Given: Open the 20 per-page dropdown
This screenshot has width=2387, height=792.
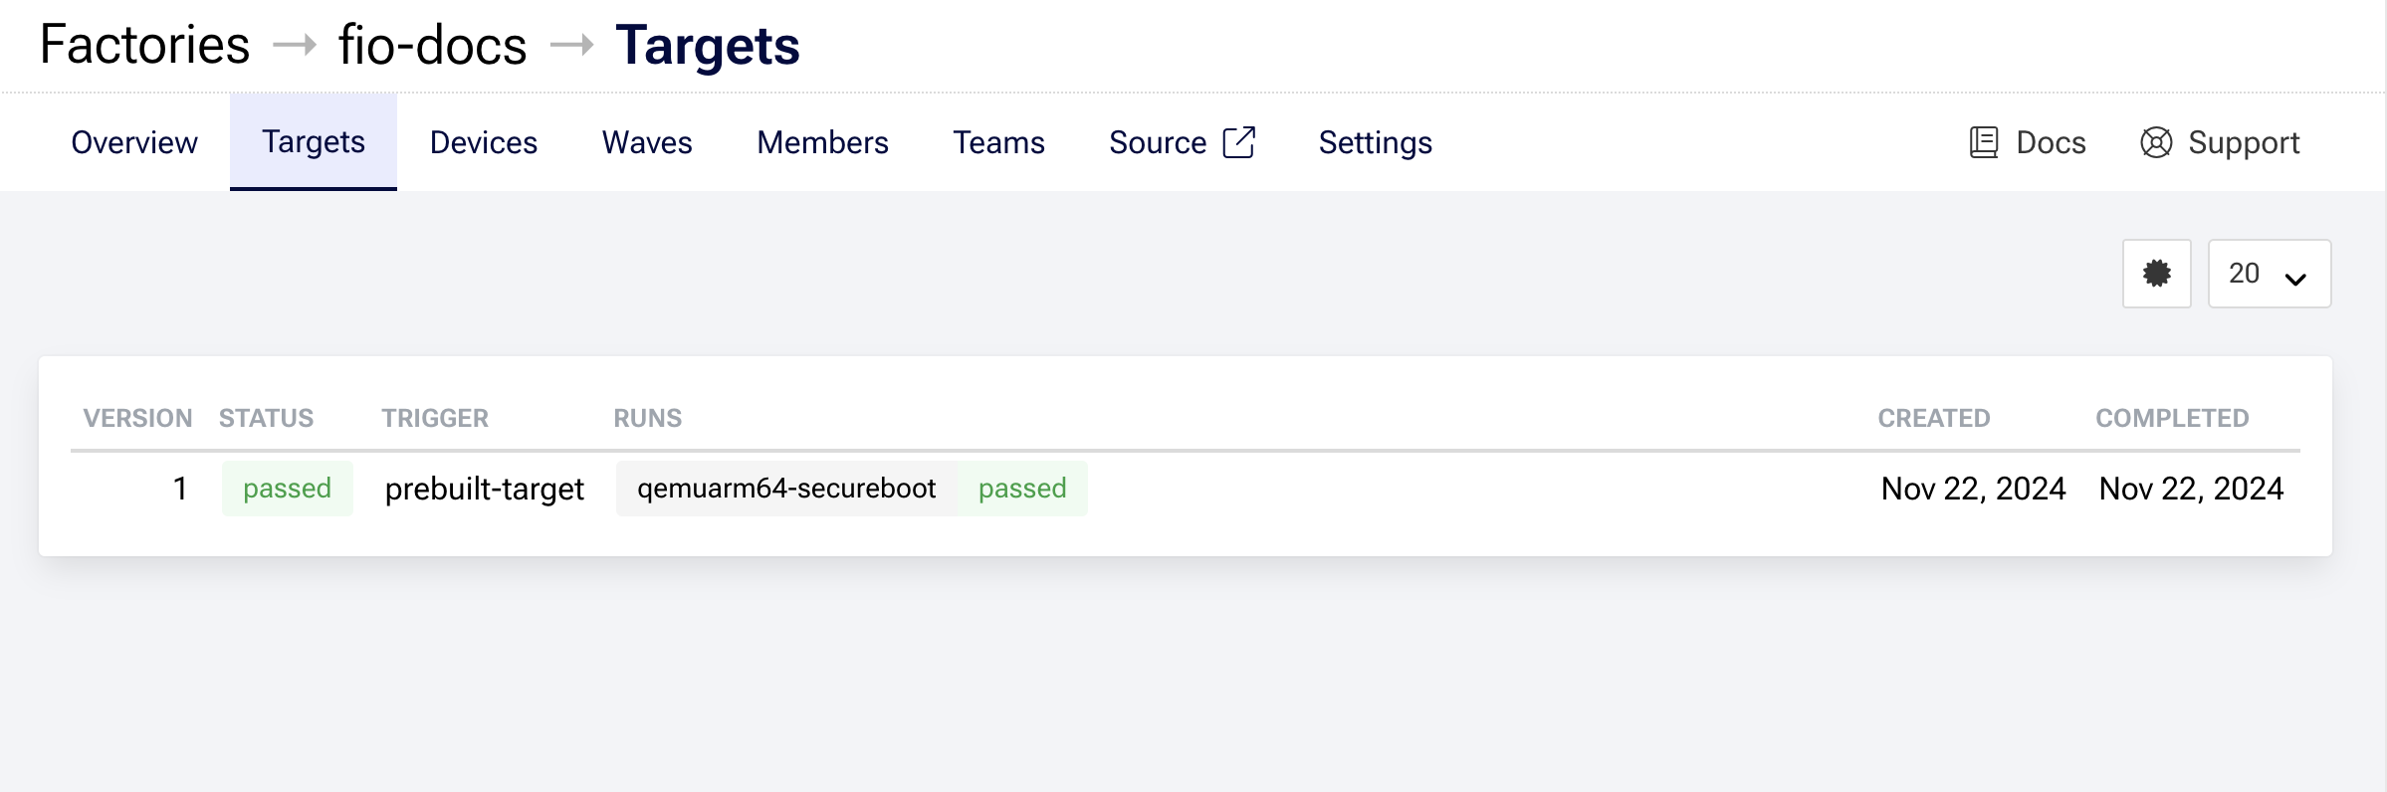Looking at the screenshot, I should coord(2269,274).
